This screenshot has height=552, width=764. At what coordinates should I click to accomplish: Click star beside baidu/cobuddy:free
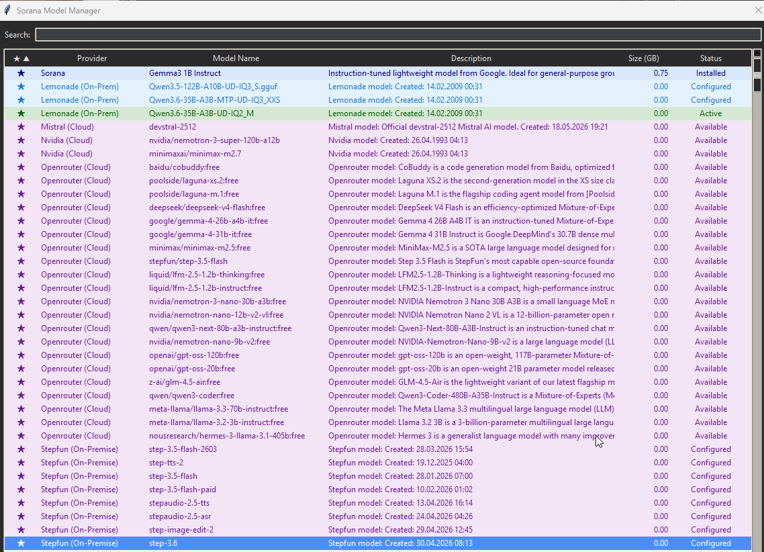tap(21, 167)
